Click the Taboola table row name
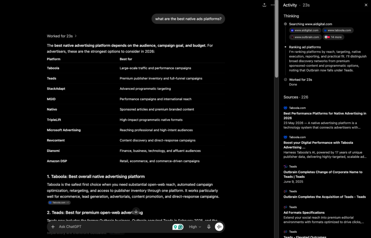 pyautogui.click(x=53, y=68)
